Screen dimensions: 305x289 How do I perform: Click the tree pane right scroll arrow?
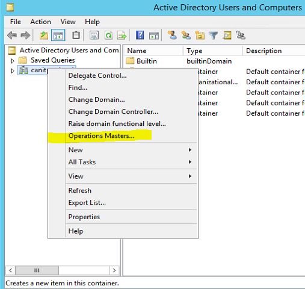(x=114, y=270)
